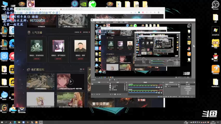Open OBS Settings from the controls panel
This screenshot has height=124, width=221.
(x=188, y=92)
